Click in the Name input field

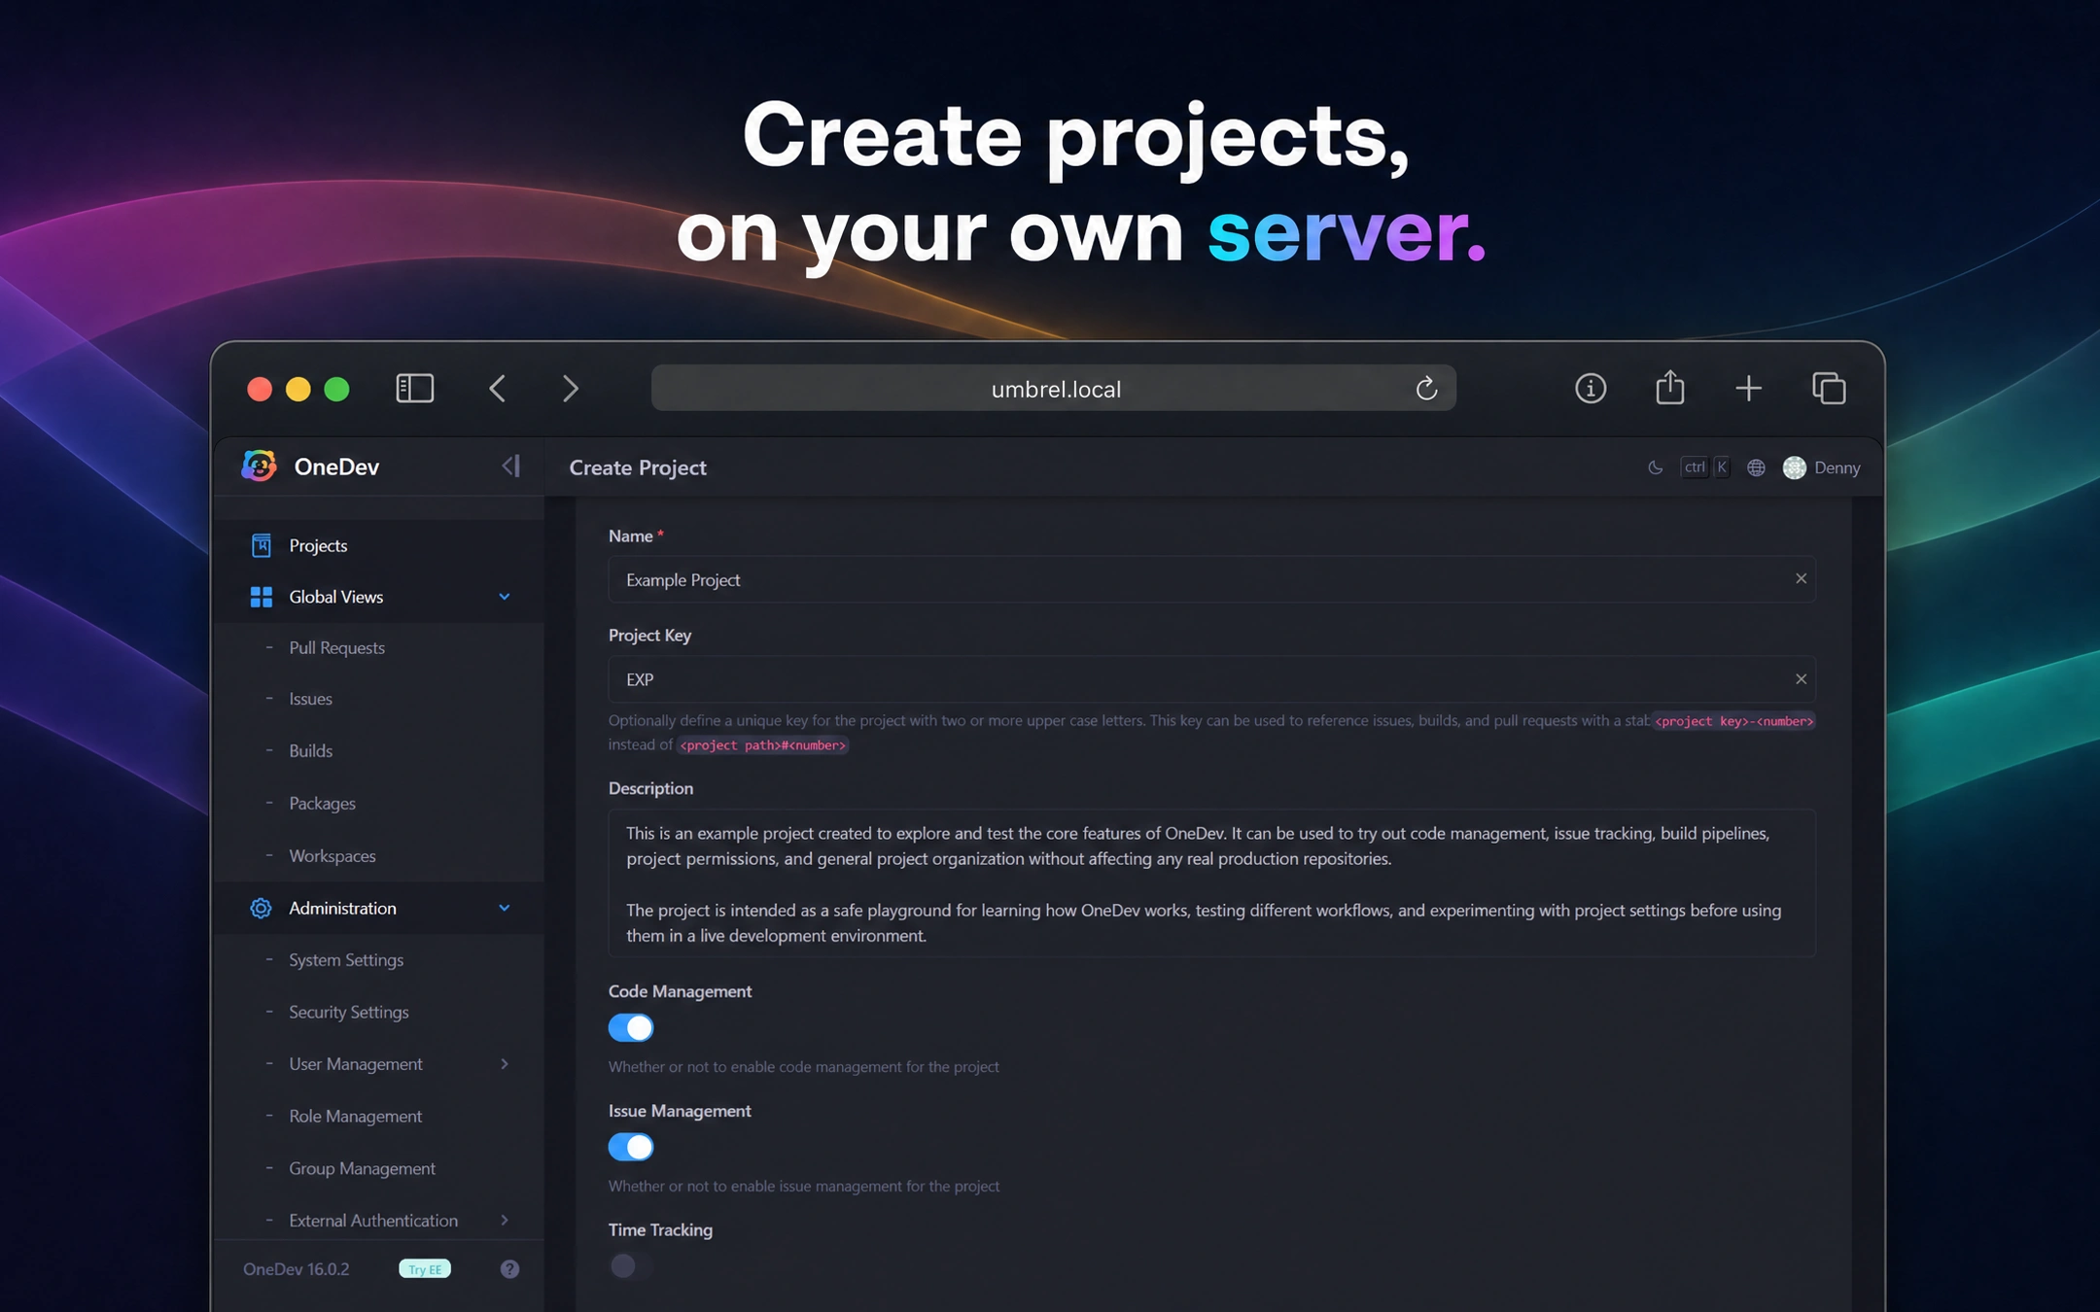[x=1211, y=579]
